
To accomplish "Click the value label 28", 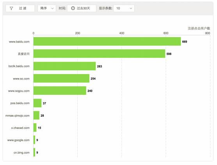I will pos(43,115).
